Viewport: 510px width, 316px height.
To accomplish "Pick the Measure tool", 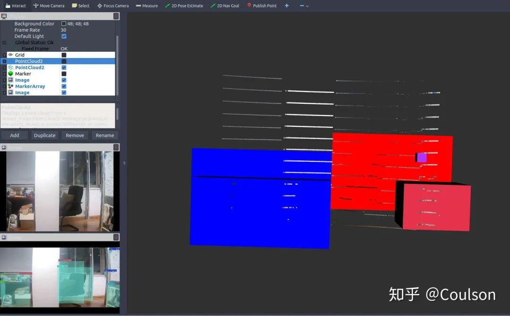I will (147, 6).
